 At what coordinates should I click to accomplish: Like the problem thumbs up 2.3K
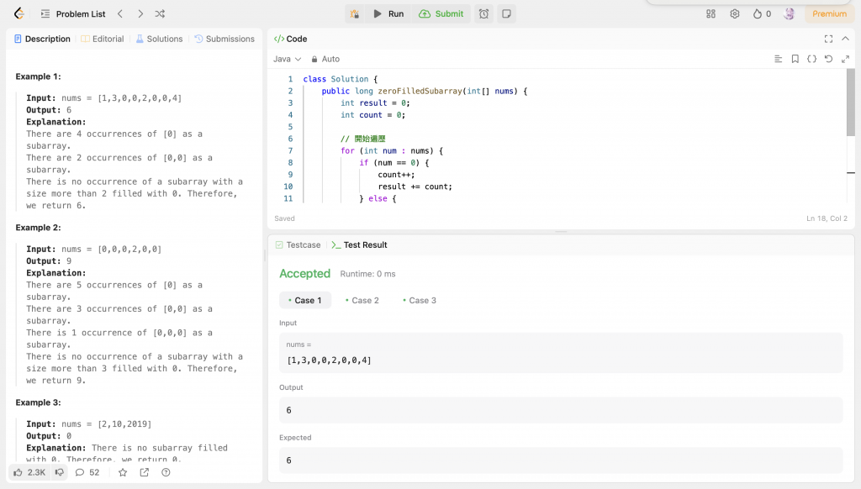click(29, 472)
